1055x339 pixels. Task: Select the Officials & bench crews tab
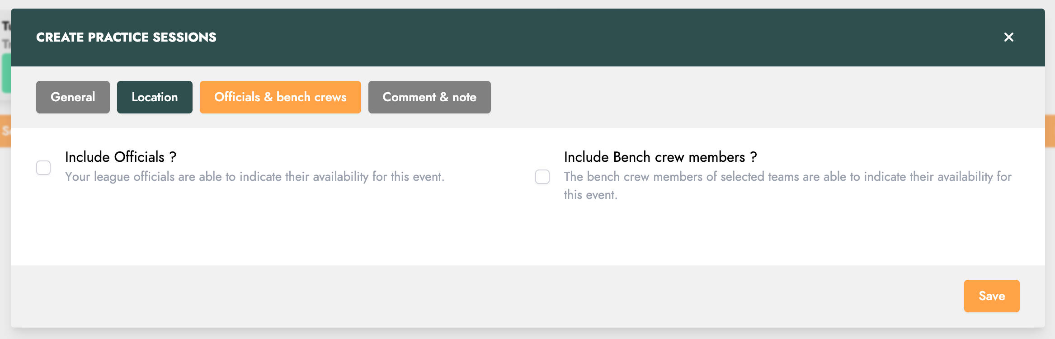click(x=280, y=97)
